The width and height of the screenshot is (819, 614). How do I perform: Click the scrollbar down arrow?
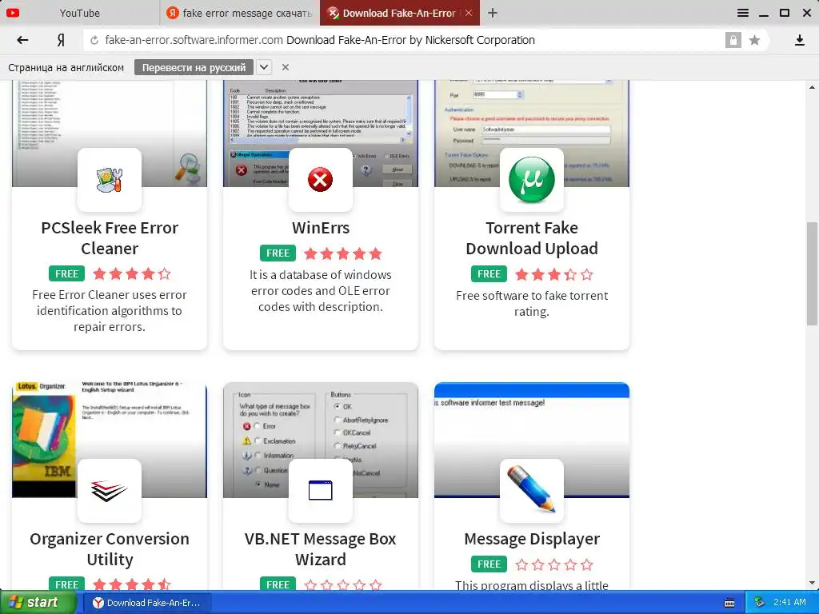pyautogui.click(x=812, y=583)
